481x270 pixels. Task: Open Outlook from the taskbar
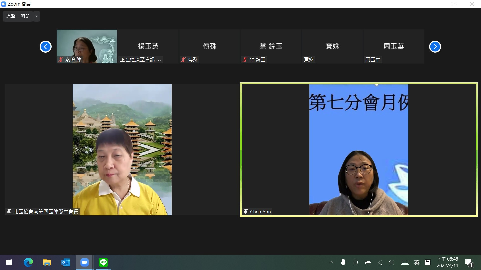pos(66,262)
